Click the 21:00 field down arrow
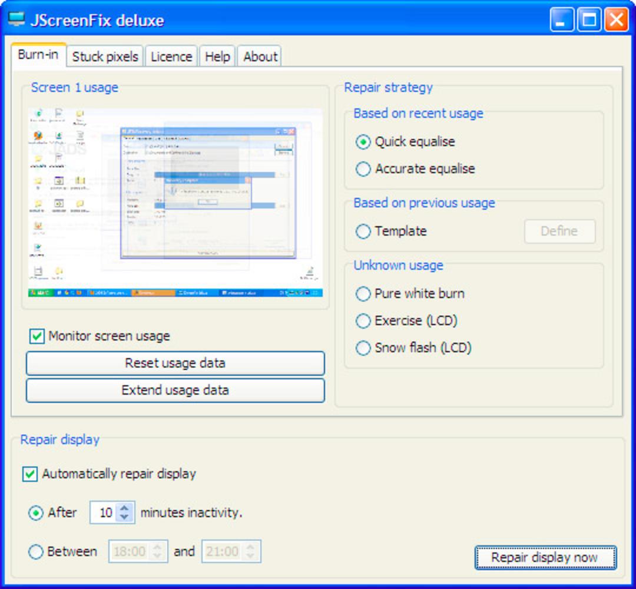Viewport: 636px width, 589px height. pyautogui.click(x=251, y=557)
